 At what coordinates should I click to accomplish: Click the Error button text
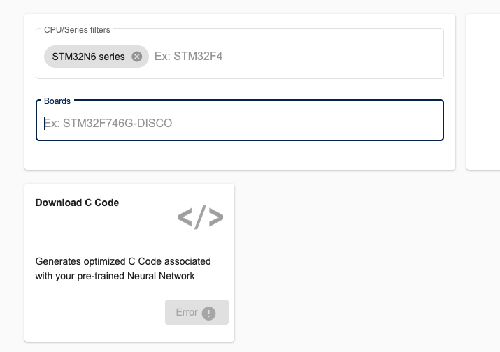tap(187, 312)
